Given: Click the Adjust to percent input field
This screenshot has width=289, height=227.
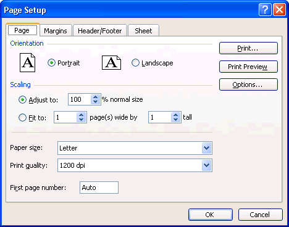Looking at the screenshot, I should tap(80, 99).
